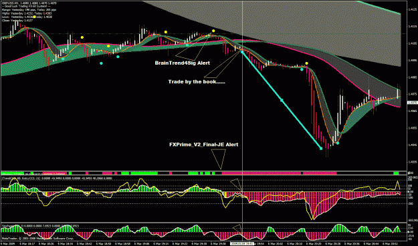Click the '6 Mar 18:50' time axis label
Viewport: 418px width, 246px height.
click(104, 243)
